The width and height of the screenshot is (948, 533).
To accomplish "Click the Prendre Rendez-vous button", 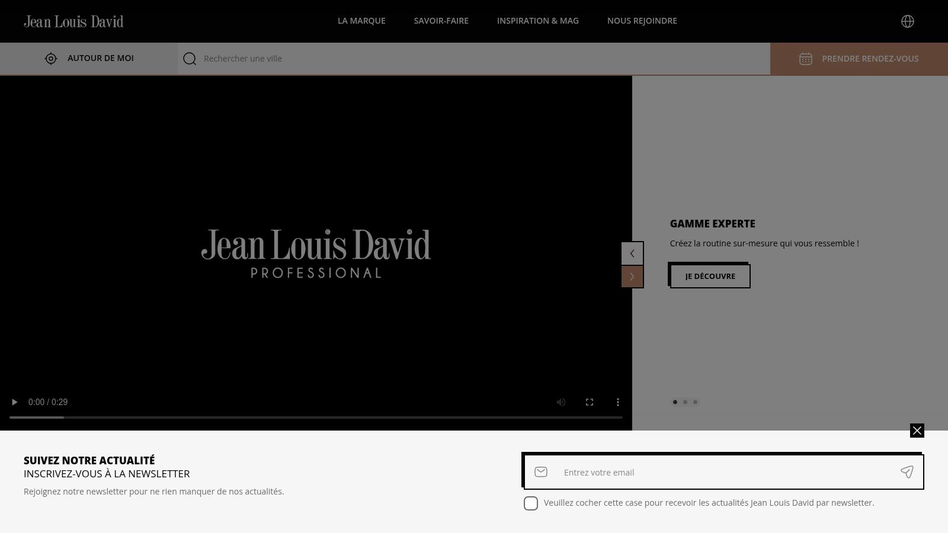I will point(859,59).
